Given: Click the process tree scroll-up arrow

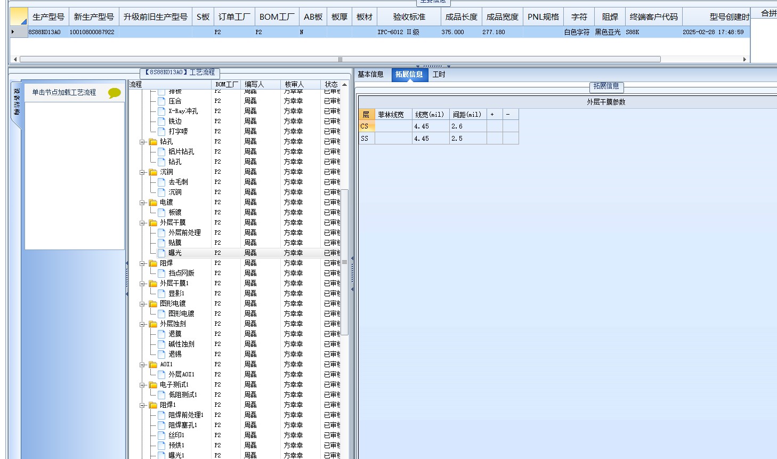Looking at the screenshot, I should point(344,85).
